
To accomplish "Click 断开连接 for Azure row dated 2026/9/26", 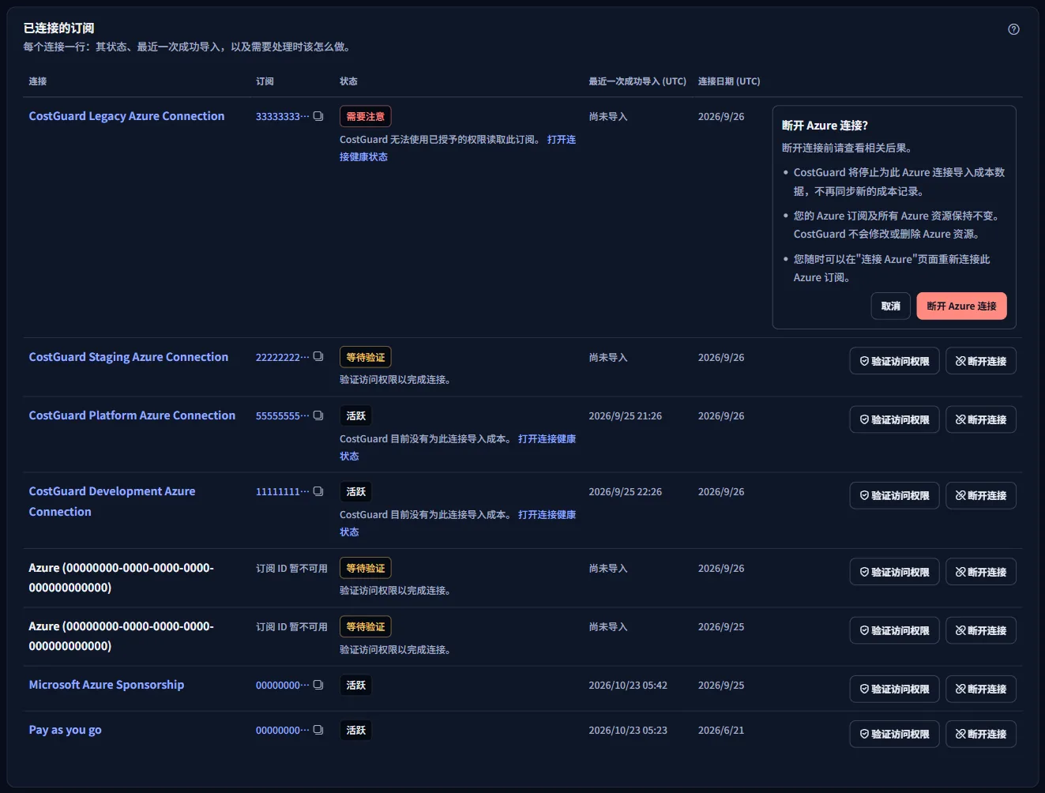I will pos(981,572).
